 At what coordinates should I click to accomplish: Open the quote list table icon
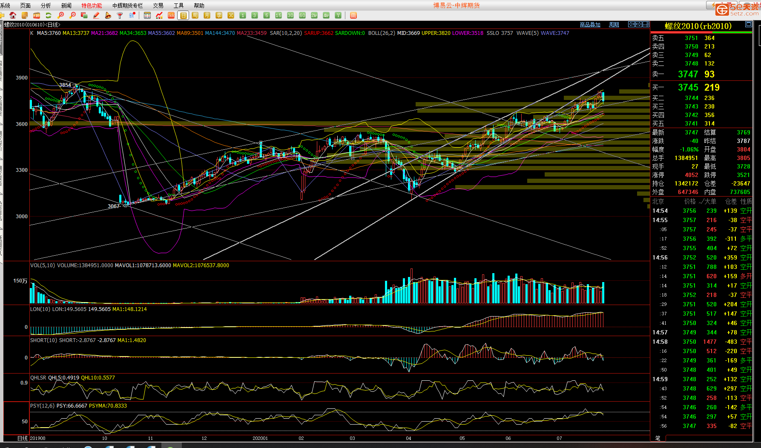(x=147, y=15)
